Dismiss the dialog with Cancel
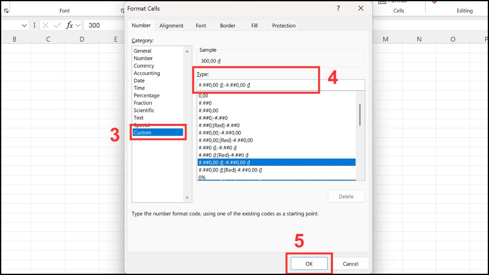The image size is (489, 275). coord(351,263)
